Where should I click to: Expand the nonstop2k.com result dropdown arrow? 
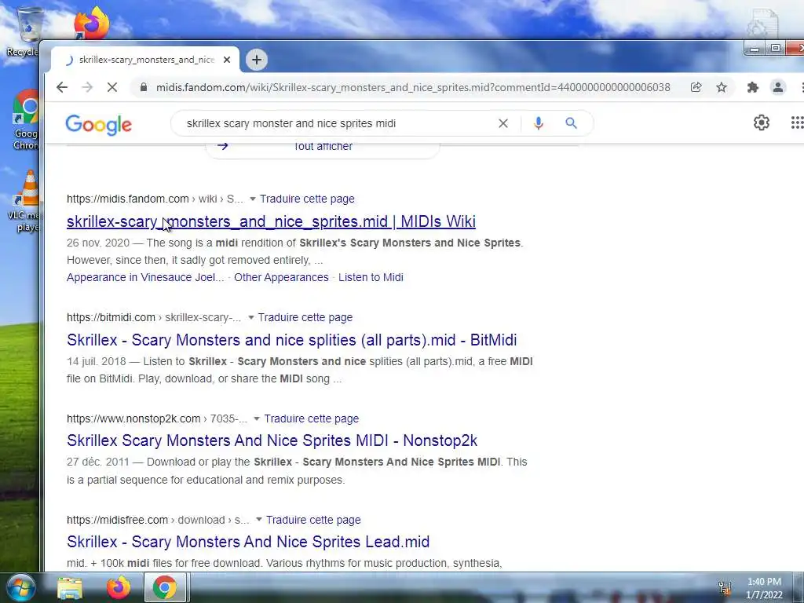257,419
